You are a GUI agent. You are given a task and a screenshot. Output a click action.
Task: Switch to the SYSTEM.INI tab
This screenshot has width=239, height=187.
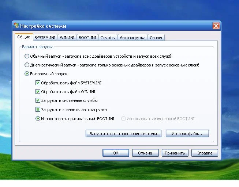coord(45,38)
